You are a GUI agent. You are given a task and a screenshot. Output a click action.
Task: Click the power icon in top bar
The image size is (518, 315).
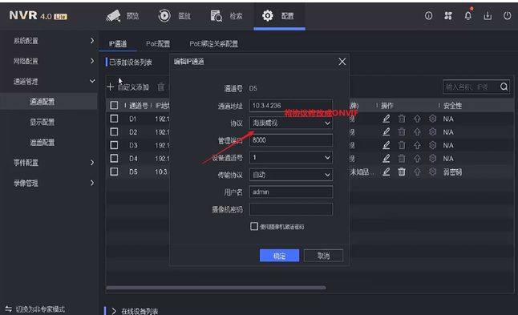point(507,15)
